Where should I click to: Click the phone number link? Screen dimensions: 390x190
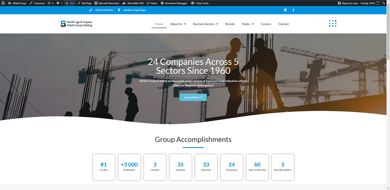pos(101,10)
